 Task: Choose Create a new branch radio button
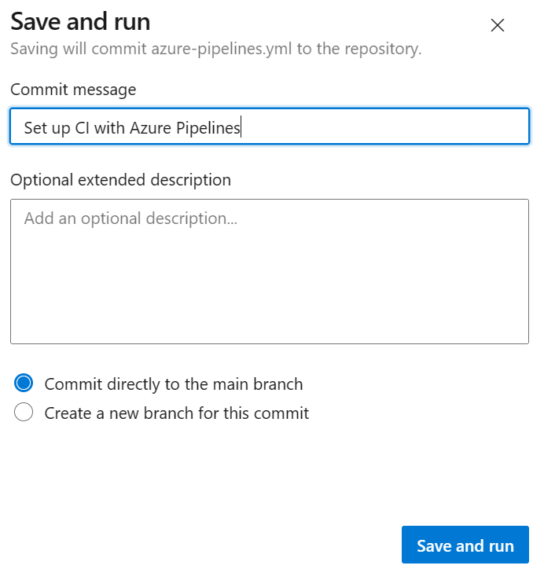tap(24, 413)
